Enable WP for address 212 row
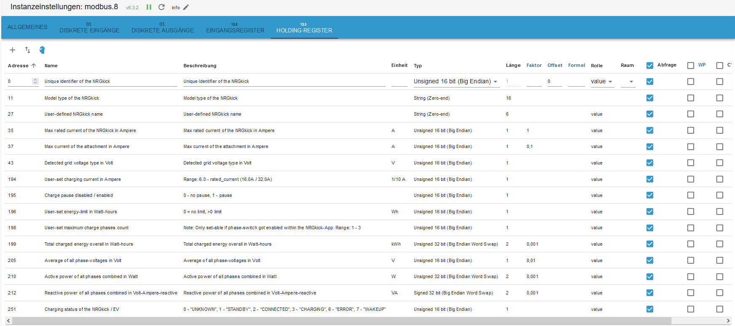Screen dimensions: 735x326 (x=691, y=293)
